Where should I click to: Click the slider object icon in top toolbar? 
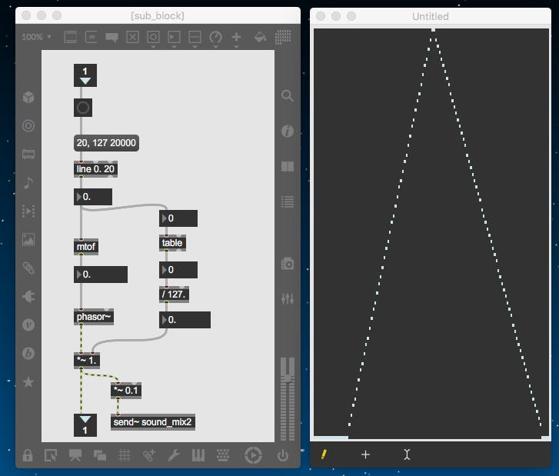point(195,37)
